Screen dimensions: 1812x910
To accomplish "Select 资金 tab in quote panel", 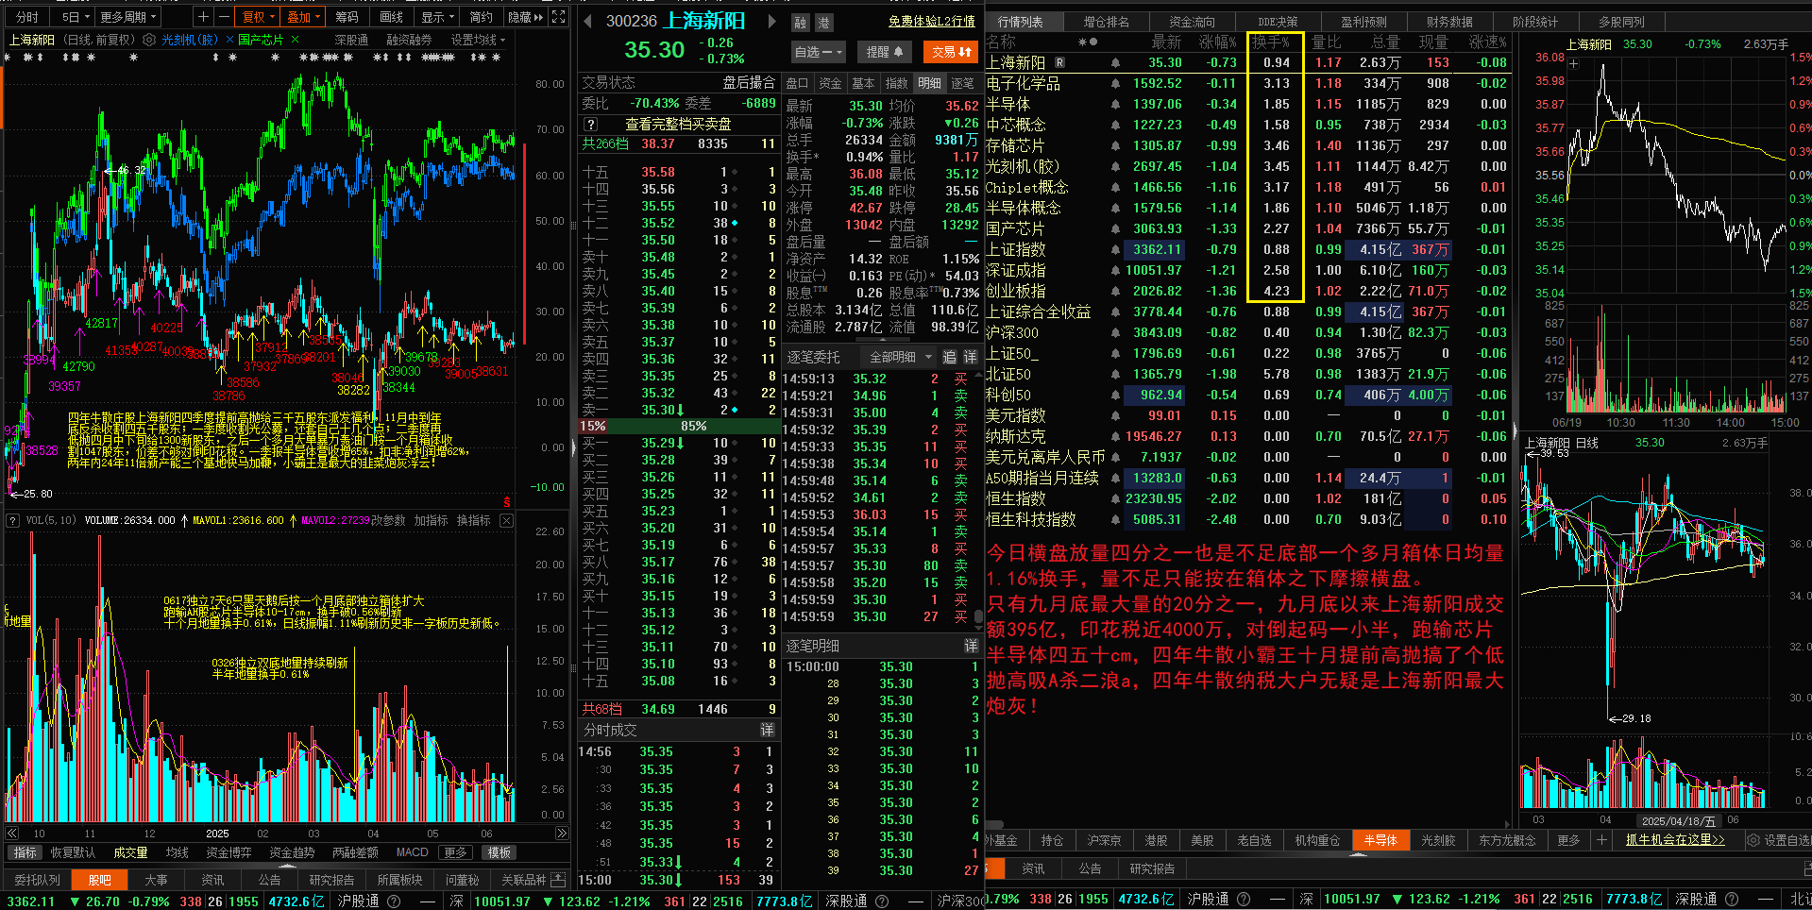I will pos(830,83).
